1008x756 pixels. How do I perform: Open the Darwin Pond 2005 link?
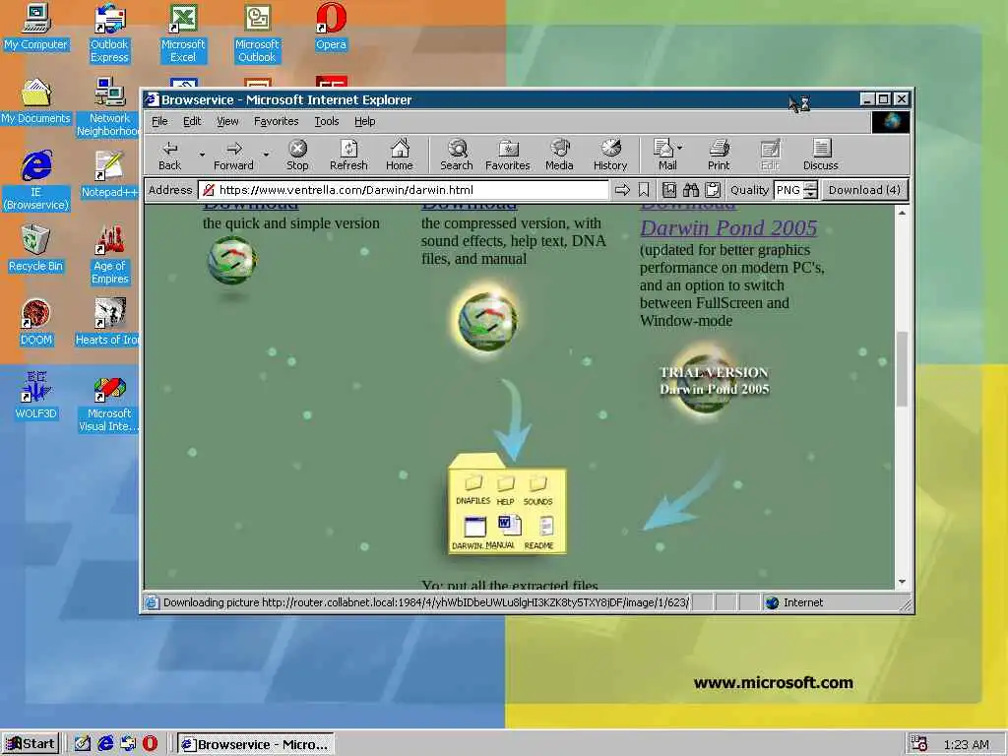728,227
